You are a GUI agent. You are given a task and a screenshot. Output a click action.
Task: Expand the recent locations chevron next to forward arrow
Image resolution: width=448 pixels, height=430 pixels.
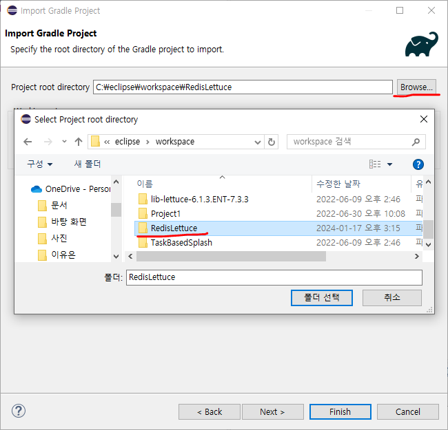[63, 142]
